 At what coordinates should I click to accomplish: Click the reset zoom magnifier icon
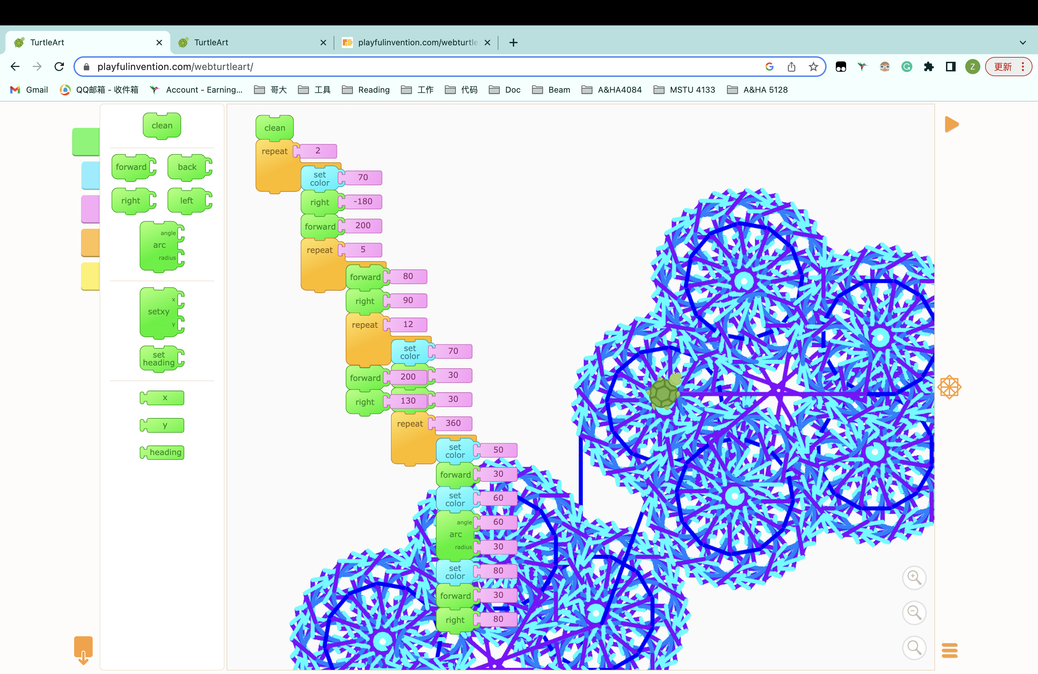(914, 648)
